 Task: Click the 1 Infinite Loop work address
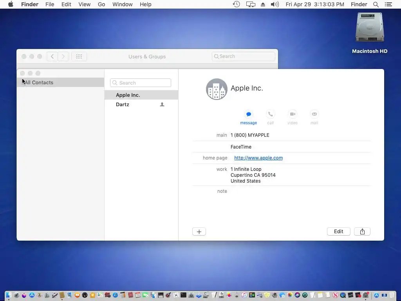[253, 175]
